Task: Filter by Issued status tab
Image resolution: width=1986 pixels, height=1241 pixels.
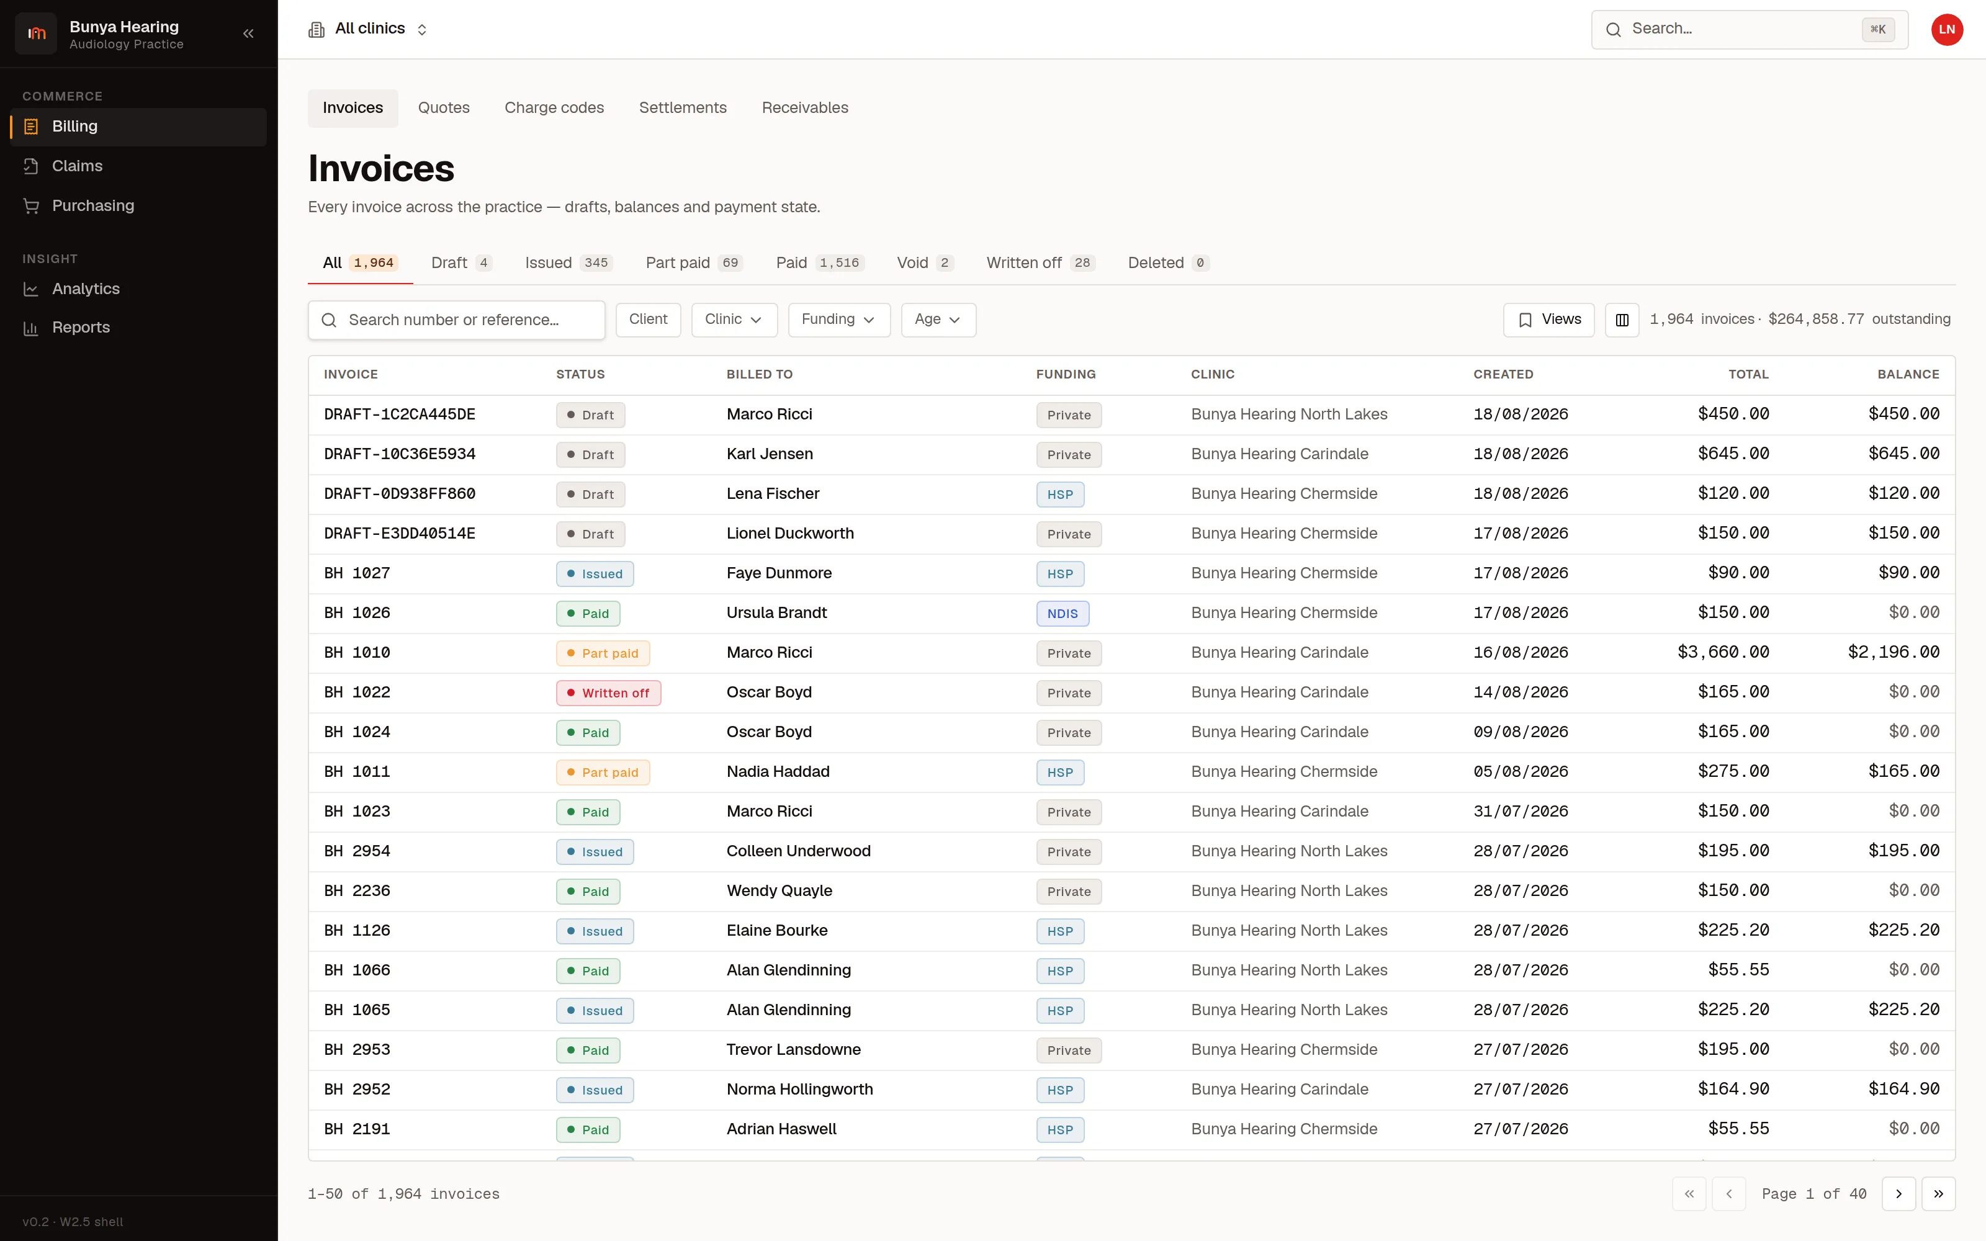Action: 568,264
